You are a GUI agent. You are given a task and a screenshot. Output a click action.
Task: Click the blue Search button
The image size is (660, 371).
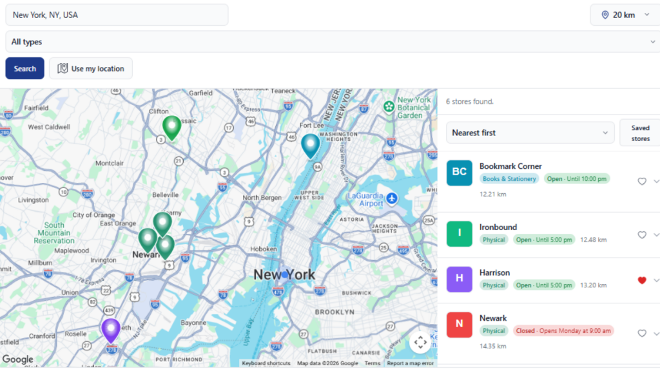(x=25, y=68)
